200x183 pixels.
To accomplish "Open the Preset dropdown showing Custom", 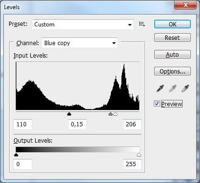I will pyautogui.click(x=83, y=24).
